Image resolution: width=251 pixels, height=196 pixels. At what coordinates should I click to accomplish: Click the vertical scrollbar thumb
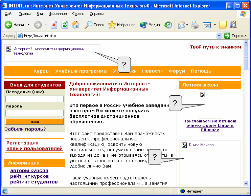pyautogui.click(x=246, y=58)
